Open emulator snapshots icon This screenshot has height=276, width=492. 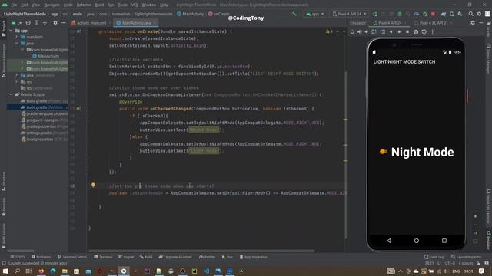tap(424, 31)
